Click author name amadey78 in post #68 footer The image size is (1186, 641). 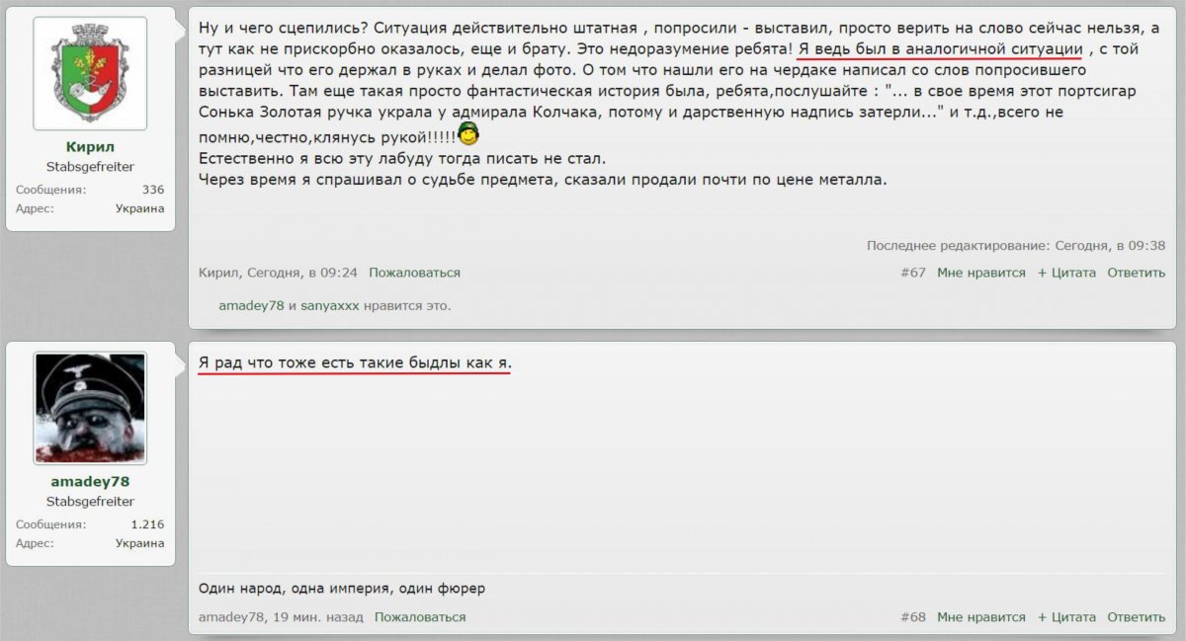pos(231,617)
